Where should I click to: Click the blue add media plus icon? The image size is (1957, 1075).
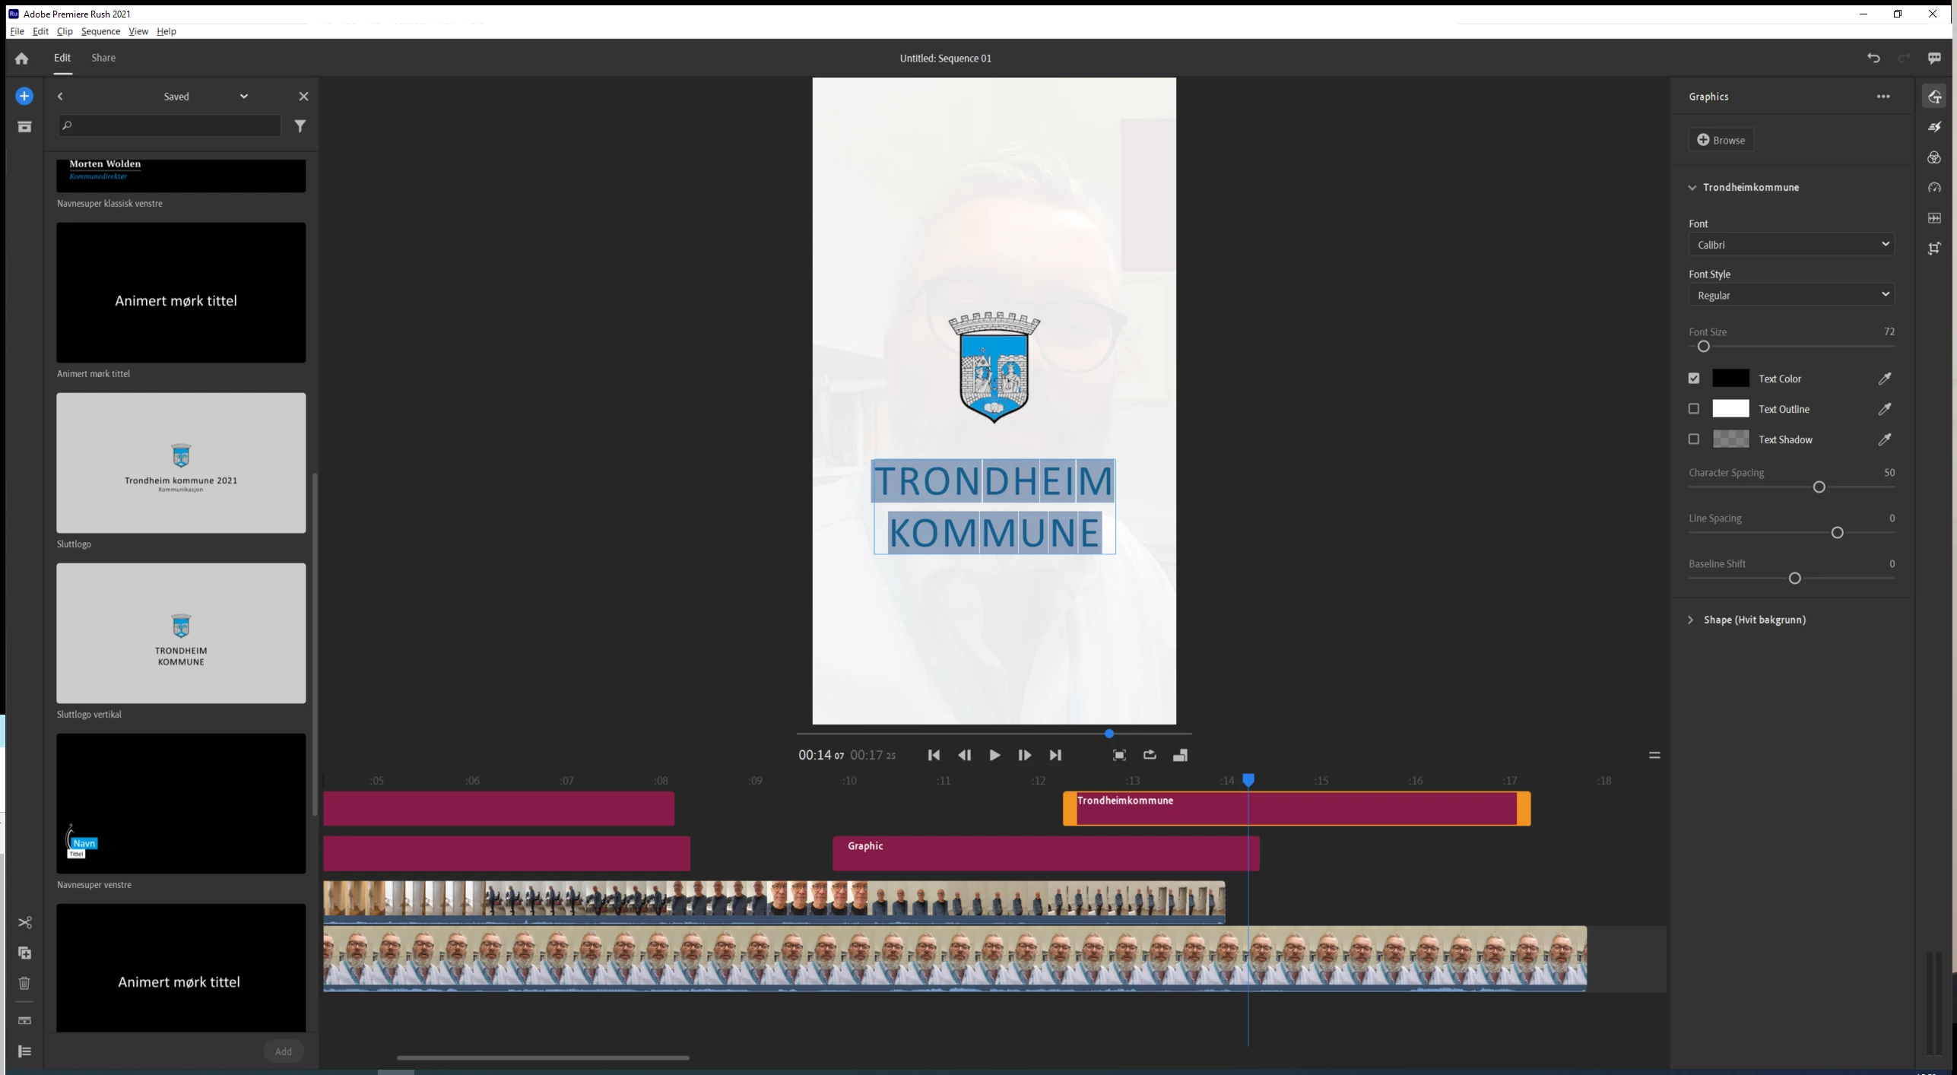pyautogui.click(x=24, y=97)
